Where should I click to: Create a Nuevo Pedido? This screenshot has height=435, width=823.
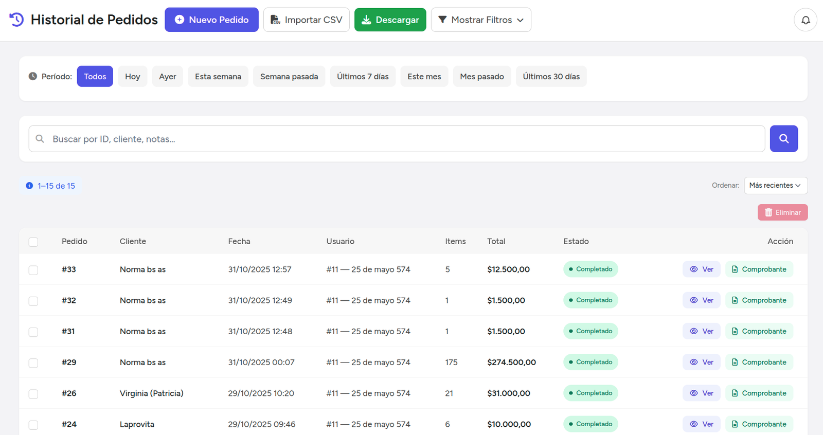(x=211, y=20)
